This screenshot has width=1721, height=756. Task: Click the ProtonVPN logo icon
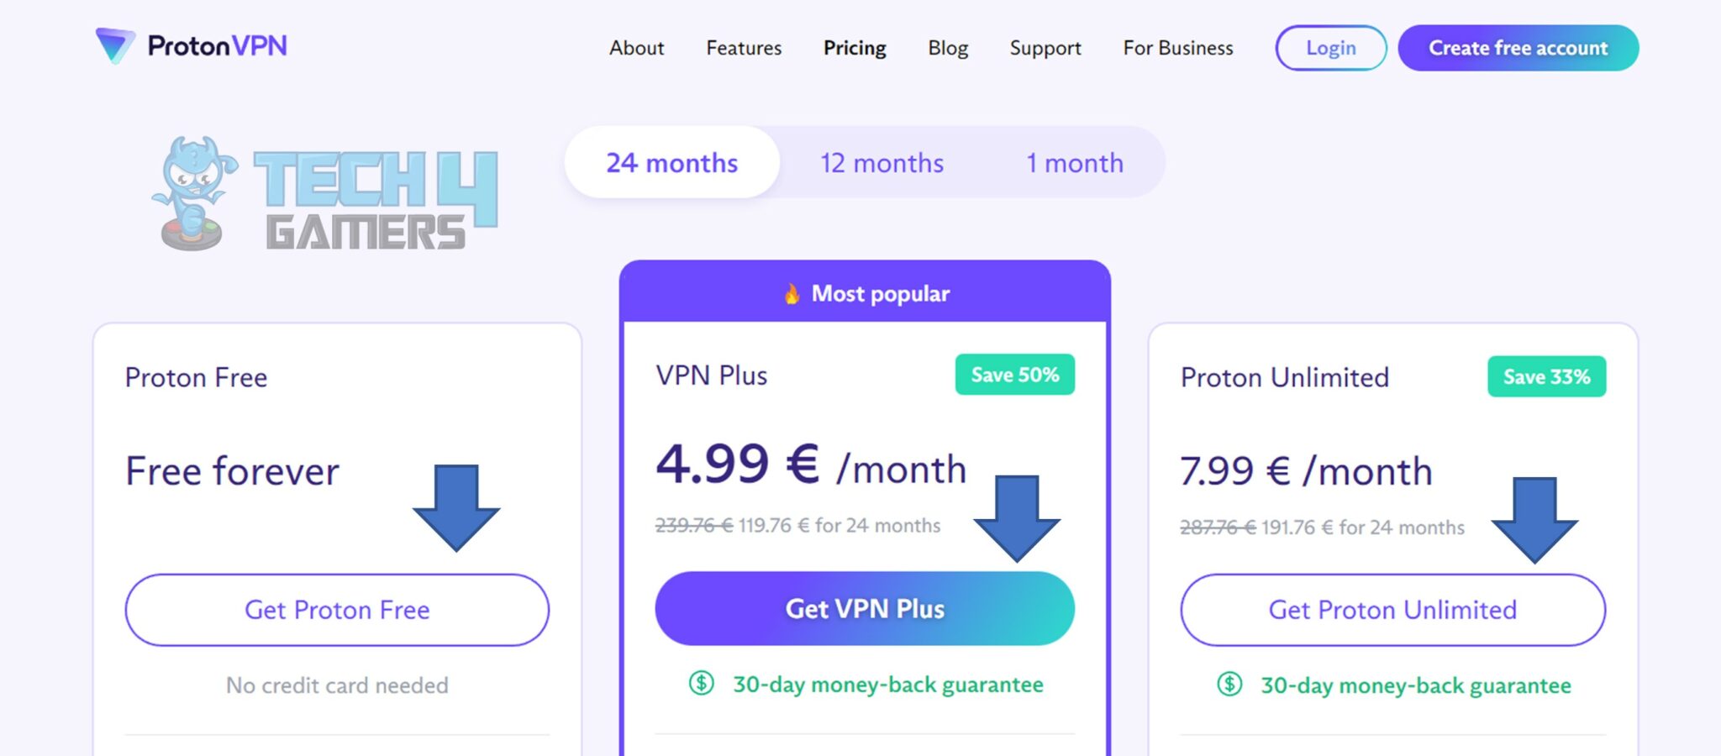tap(116, 48)
